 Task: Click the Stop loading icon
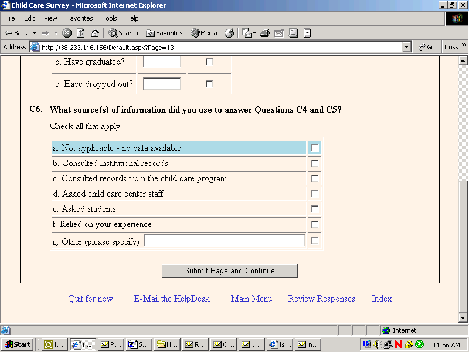coord(67,33)
